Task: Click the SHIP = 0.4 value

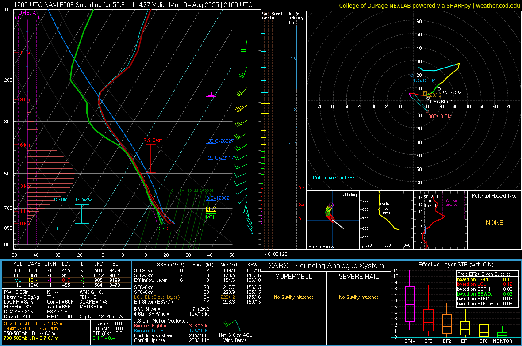Action: [x=104, y=338]
